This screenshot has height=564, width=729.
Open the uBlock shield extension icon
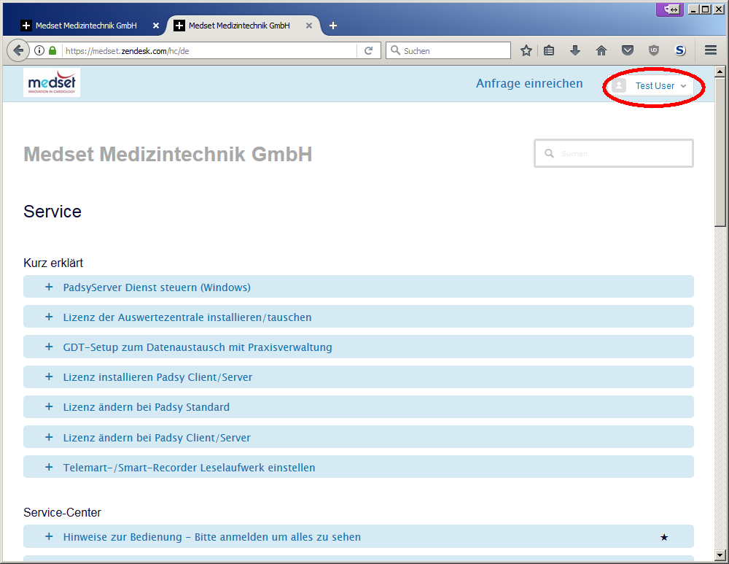(x=654, y=50)
